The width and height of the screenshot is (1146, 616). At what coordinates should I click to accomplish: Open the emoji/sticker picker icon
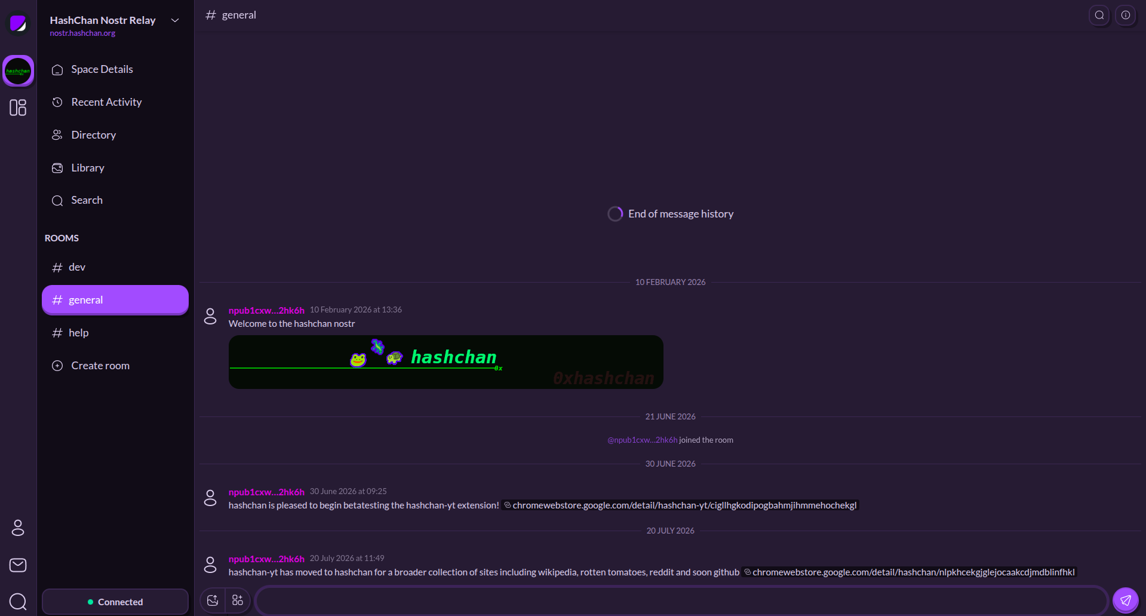tap(213, 600)
